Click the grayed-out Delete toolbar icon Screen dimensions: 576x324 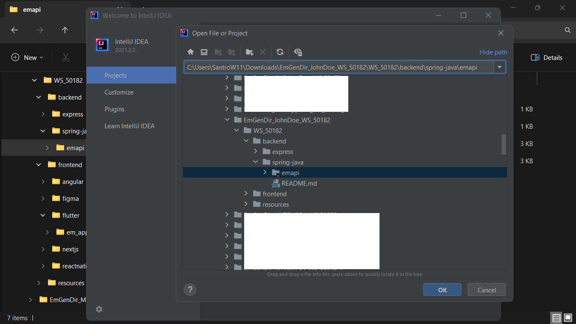[x=262, y=52]
